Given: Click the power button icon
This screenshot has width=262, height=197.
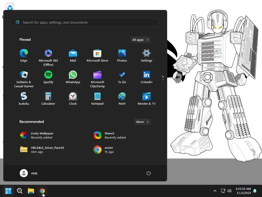Looking at the screenshot, I should tap(149, 173).
